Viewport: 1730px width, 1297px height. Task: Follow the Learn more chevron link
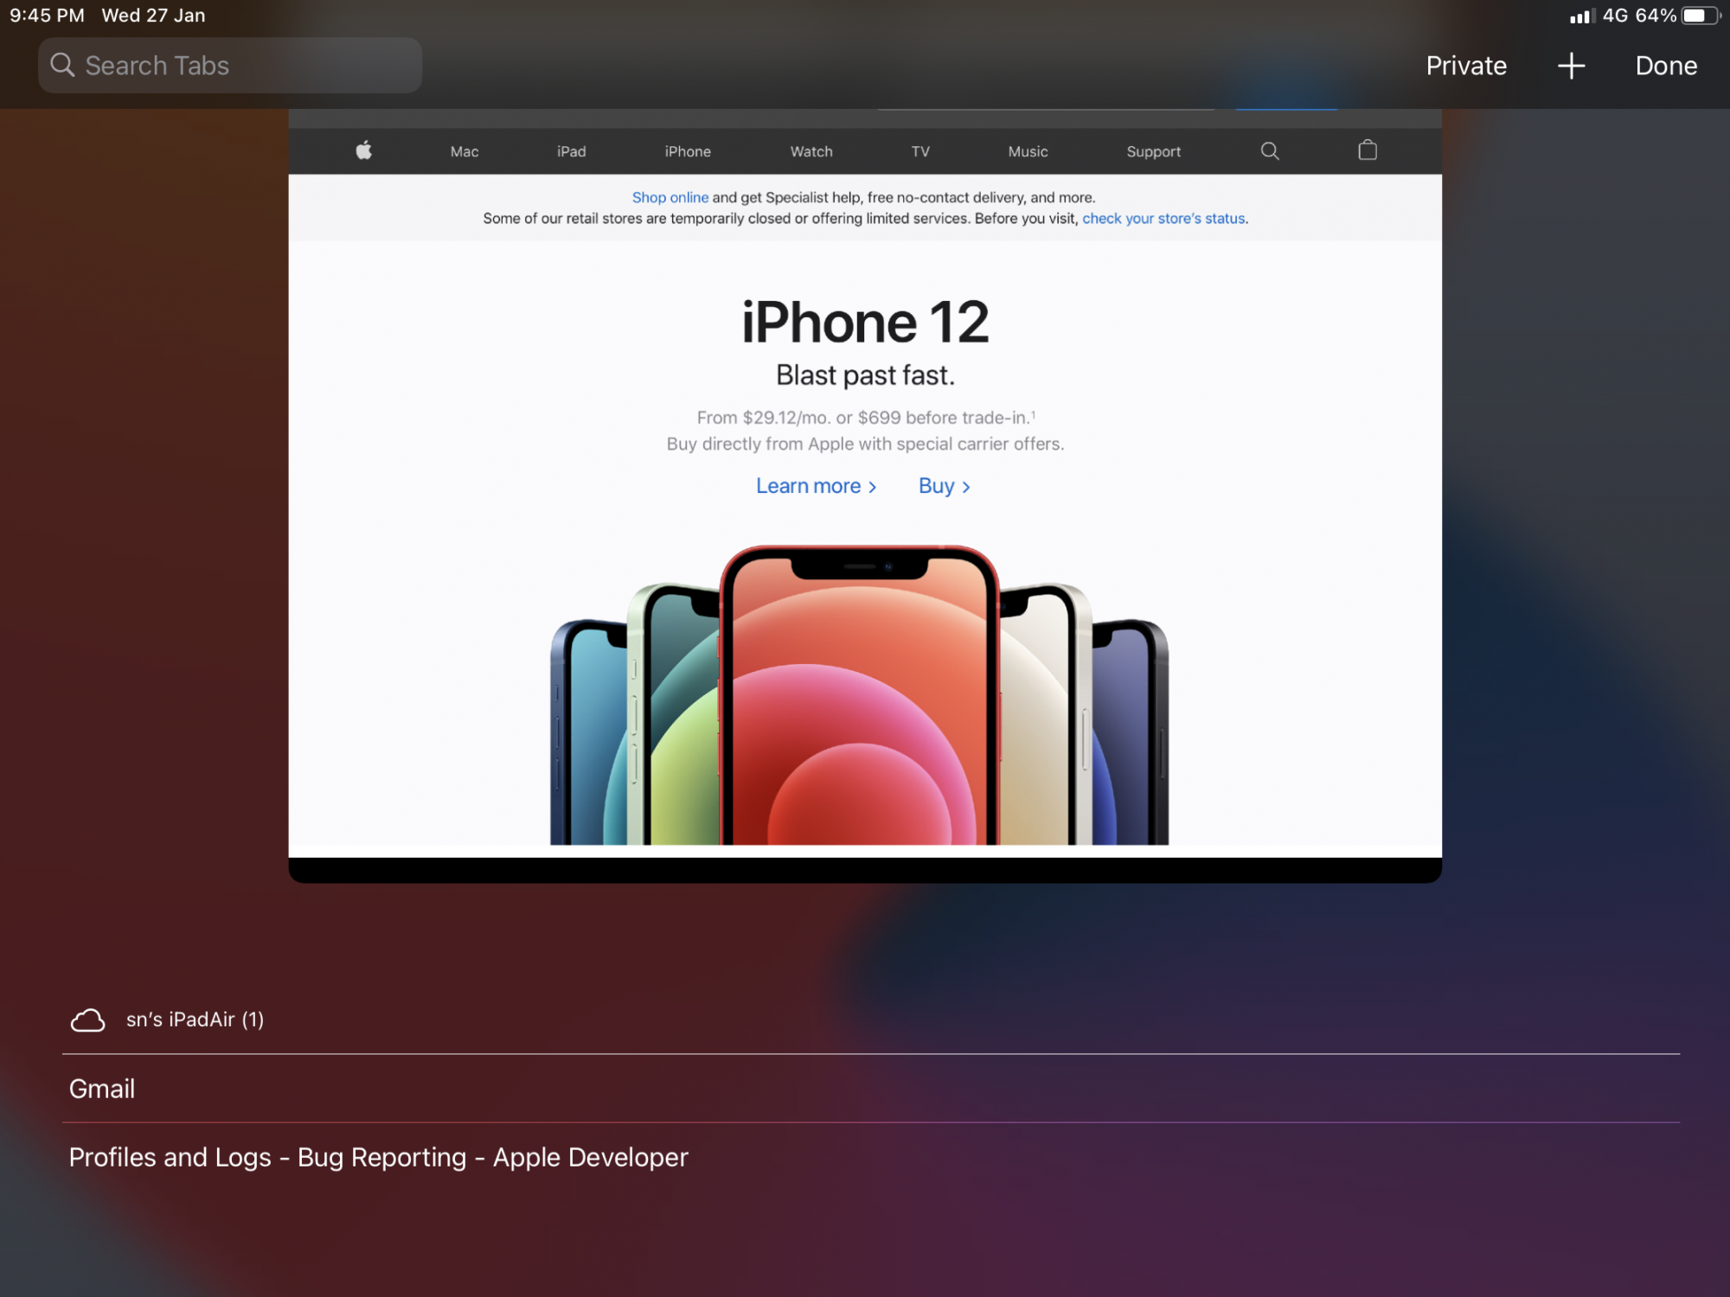point(816,486)
